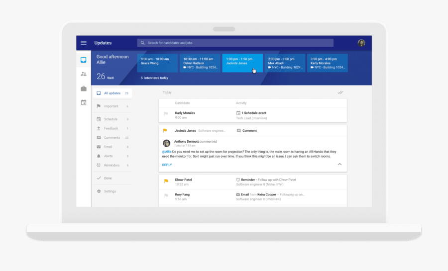Open the calendar rail icon
448x271 pixels.
click(84, 102)
